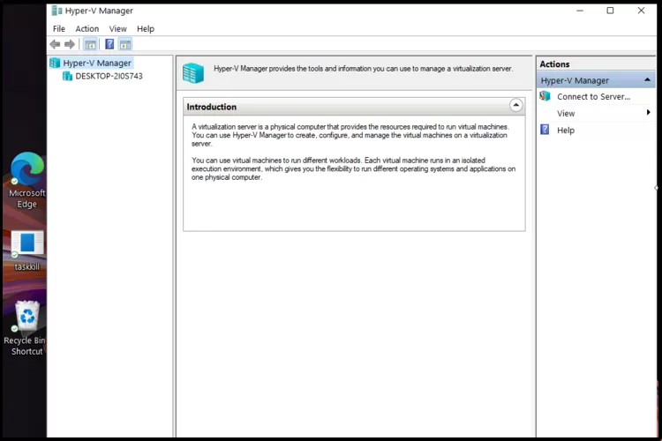Click Hyper-V Manager title bar app icon

tap(56, 11)
